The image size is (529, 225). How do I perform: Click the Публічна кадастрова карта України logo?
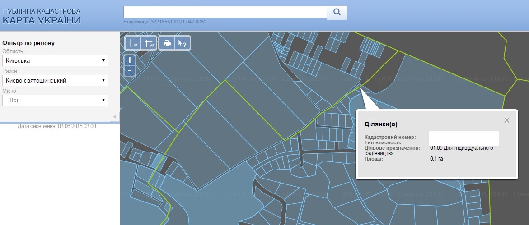coord(42,16)
